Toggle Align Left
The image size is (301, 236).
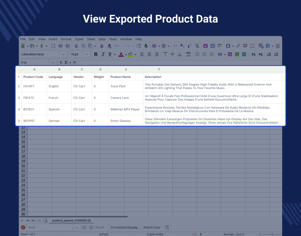pos(142,54)
